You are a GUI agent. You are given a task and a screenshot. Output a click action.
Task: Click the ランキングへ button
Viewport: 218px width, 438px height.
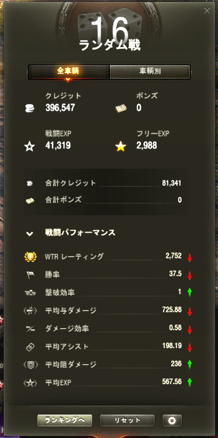(65, 420)
